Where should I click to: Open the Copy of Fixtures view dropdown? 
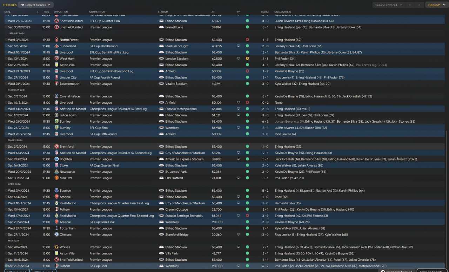tap(36, 5)
